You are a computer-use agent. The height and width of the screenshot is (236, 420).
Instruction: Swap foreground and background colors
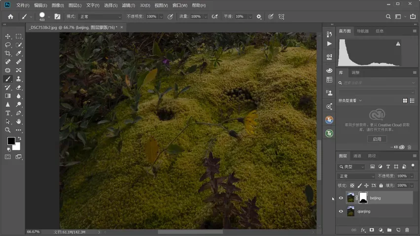pyautogui.click(x=19, y=138)
